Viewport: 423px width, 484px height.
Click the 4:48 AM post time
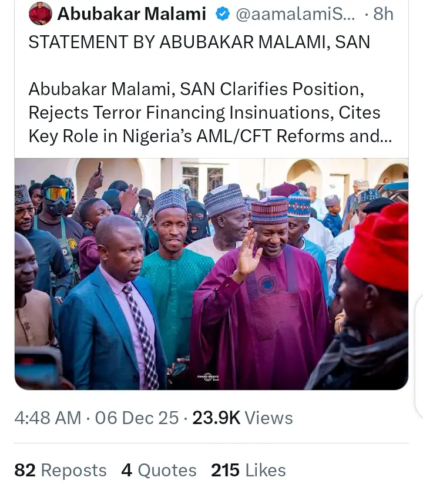pos(48,418)
